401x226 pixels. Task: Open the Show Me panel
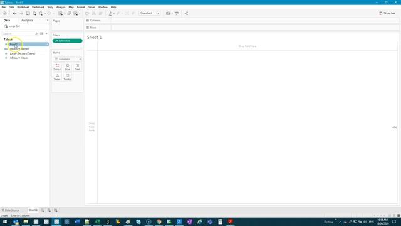[387, 13]
